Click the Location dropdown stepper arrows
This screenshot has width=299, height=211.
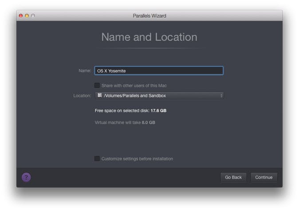(x=221, y=95)
